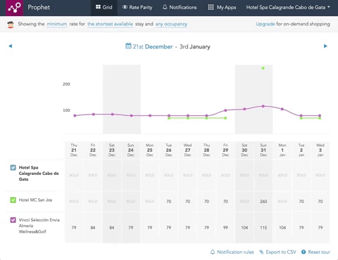Screen dimensions: 338x260
Task: Go to previous date range arrow
Action: pyautogui.click(x=11, y=46)
